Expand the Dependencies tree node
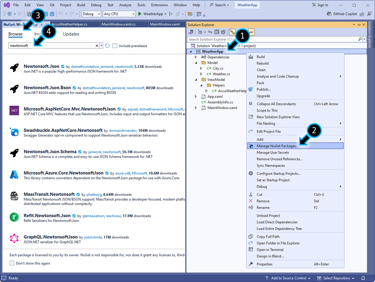 tap(196, 57)
